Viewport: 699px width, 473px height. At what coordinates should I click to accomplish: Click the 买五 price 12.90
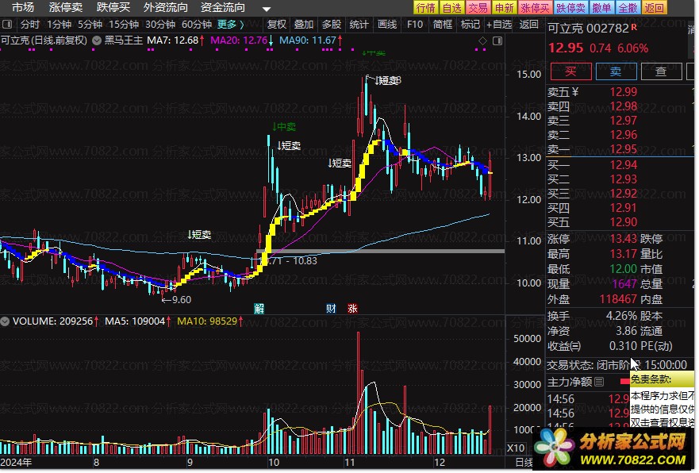(624, 222)
